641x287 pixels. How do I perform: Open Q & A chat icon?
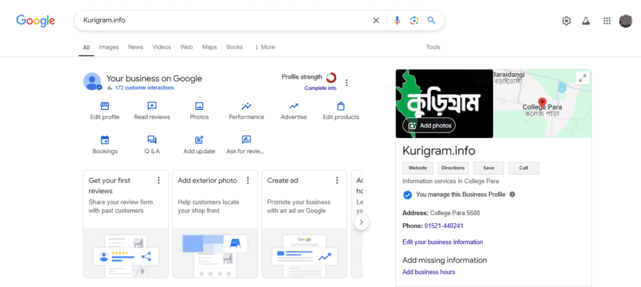(151, 140)
